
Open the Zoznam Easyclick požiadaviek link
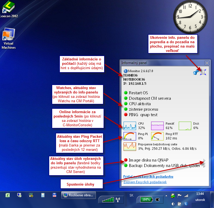[x=145, y=182]
